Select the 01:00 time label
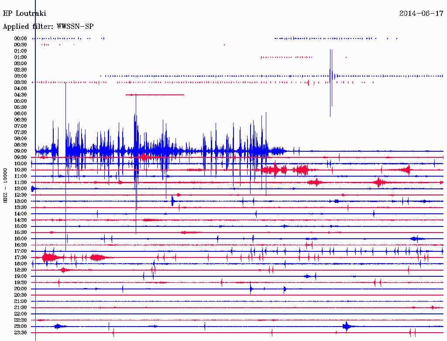This screenshot has width=447, height=341. click(x=21, y=51)
